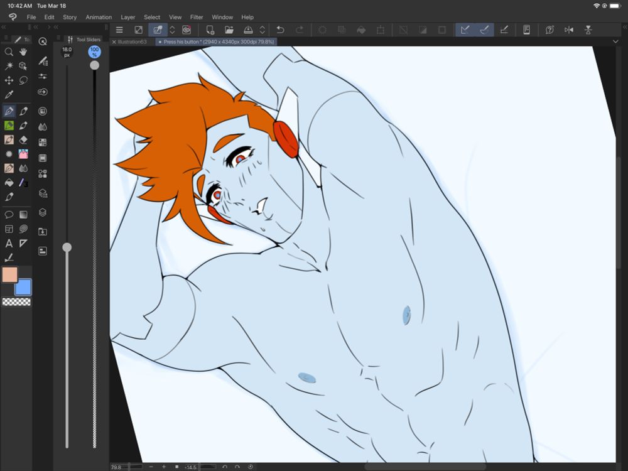Open the Window menu
Viewport: 628px width, 471px height.
tap(222, 17)
